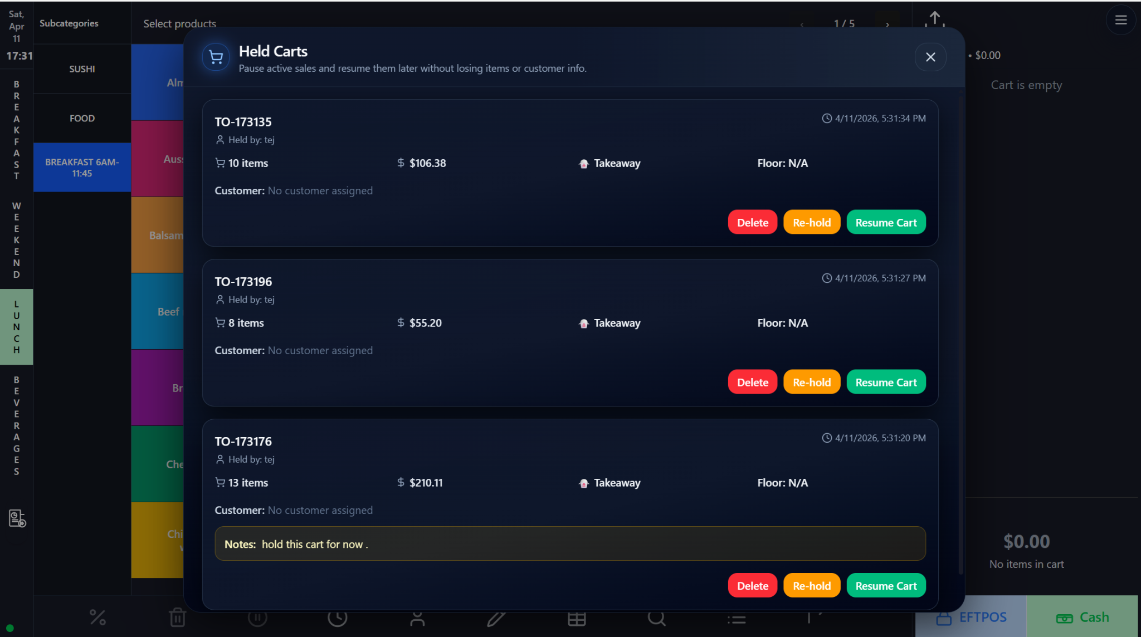
Task: Resume Cart TO-173176
Action: coord(886,585)
